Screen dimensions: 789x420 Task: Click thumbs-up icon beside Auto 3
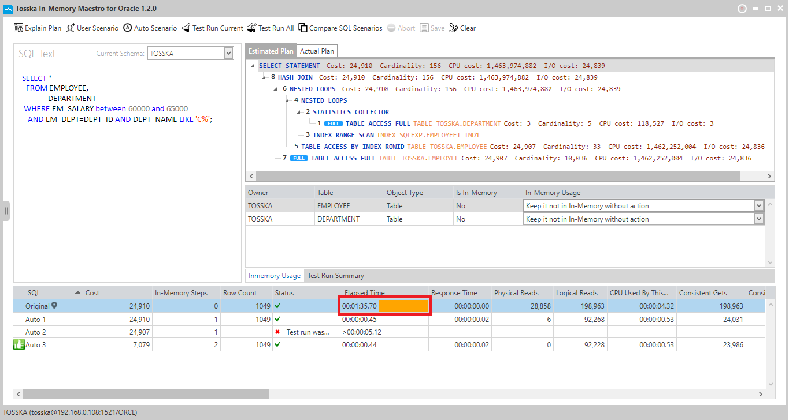click(18, 344)
